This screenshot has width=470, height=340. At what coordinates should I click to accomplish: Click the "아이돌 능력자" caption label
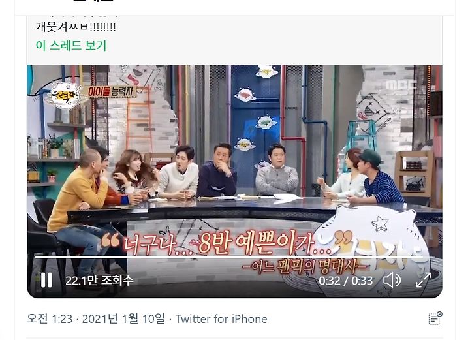point(112,91)
